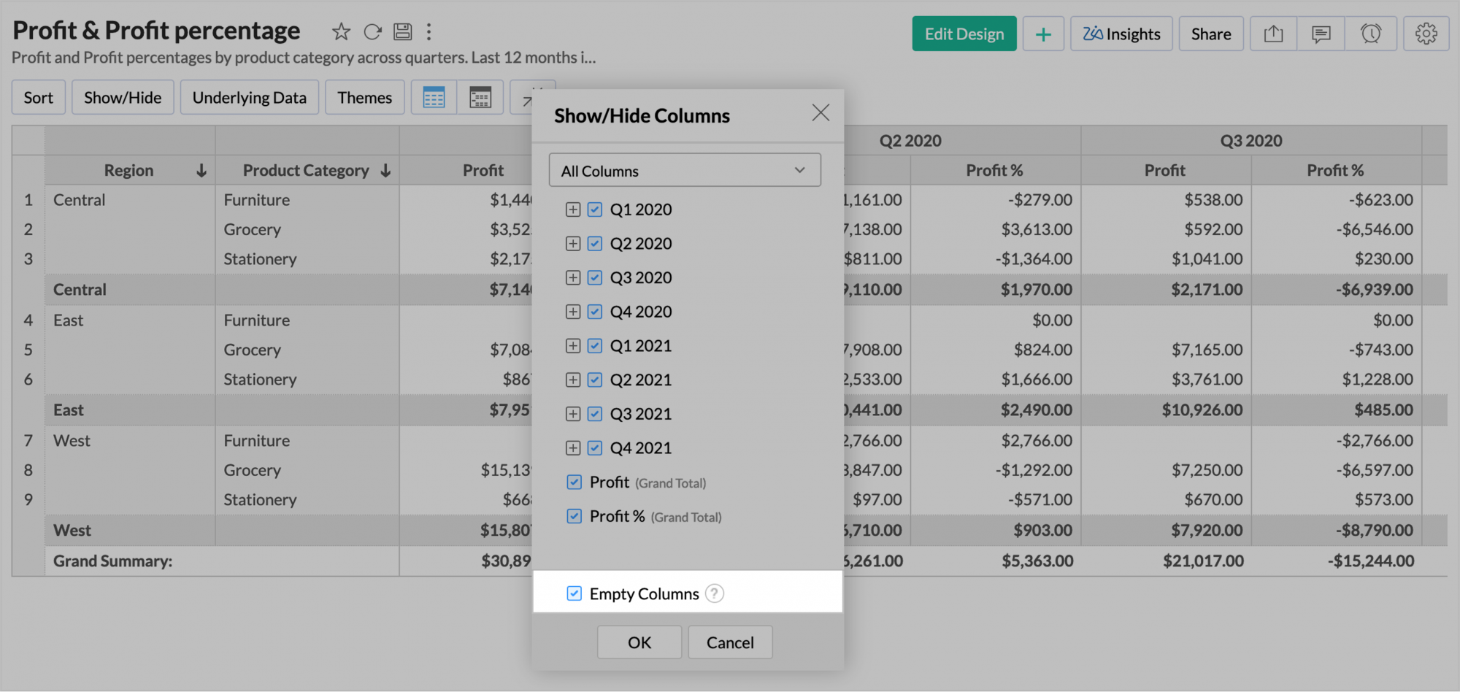Open the All Columns dropdown

click(x=684, y=169)
